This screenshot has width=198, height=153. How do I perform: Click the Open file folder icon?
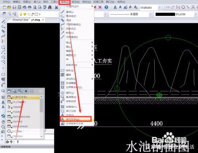(x=9, y=7)
